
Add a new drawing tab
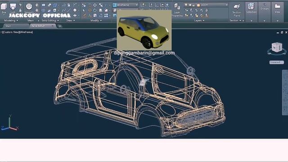coord(60,26)
